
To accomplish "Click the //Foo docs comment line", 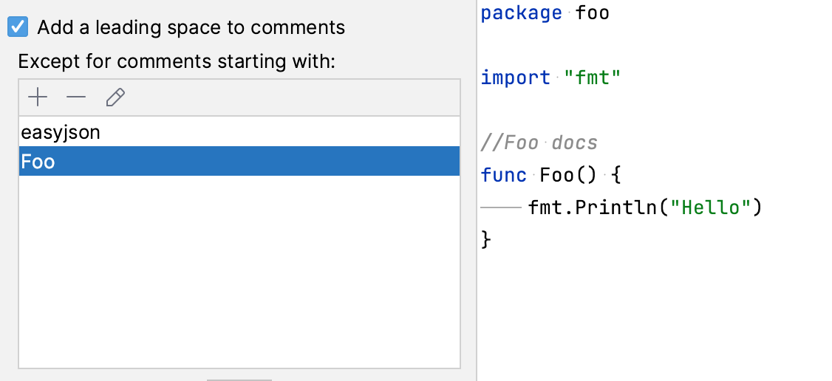I will click(539, 143).
